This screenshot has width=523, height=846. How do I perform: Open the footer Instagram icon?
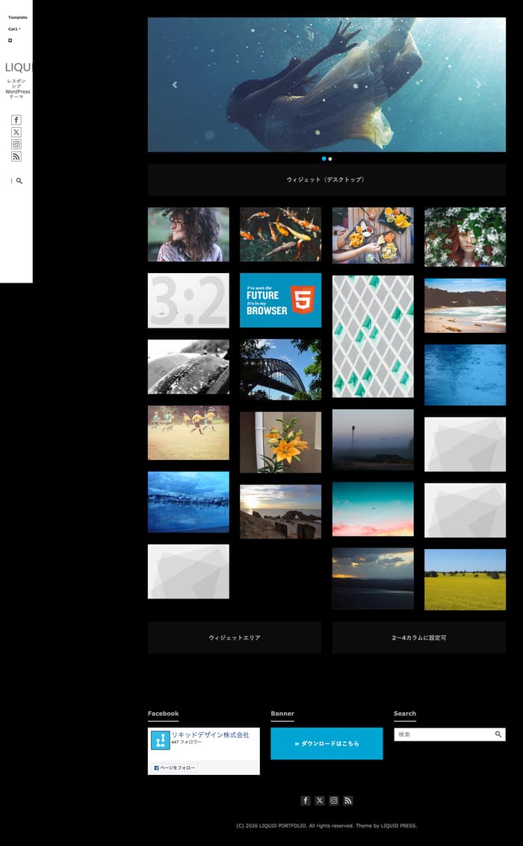click(x=334, y=800)
